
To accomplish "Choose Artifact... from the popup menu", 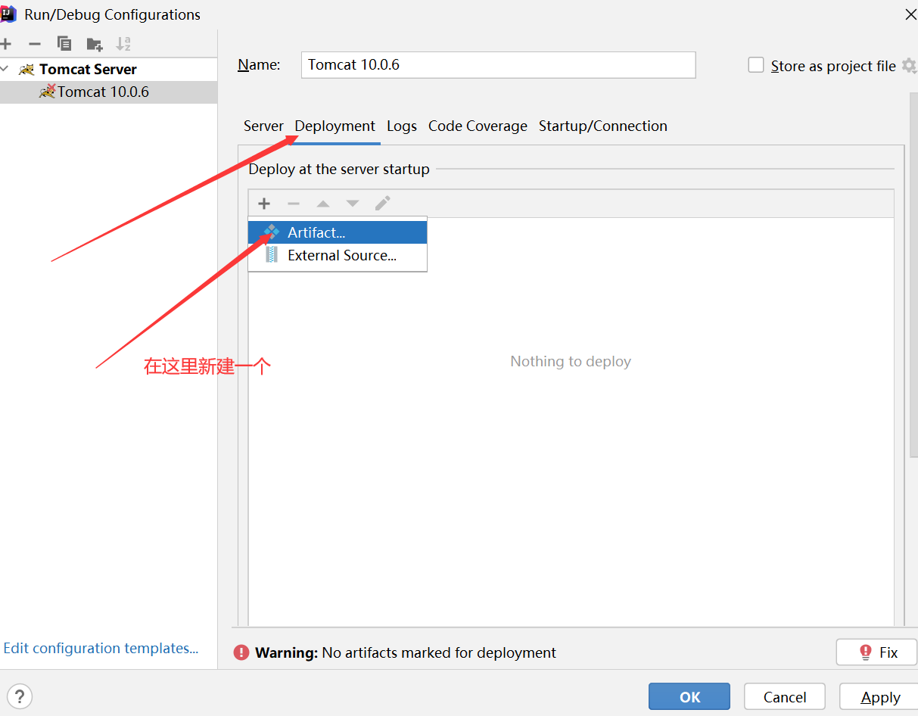I will click(x=338, y=232).
